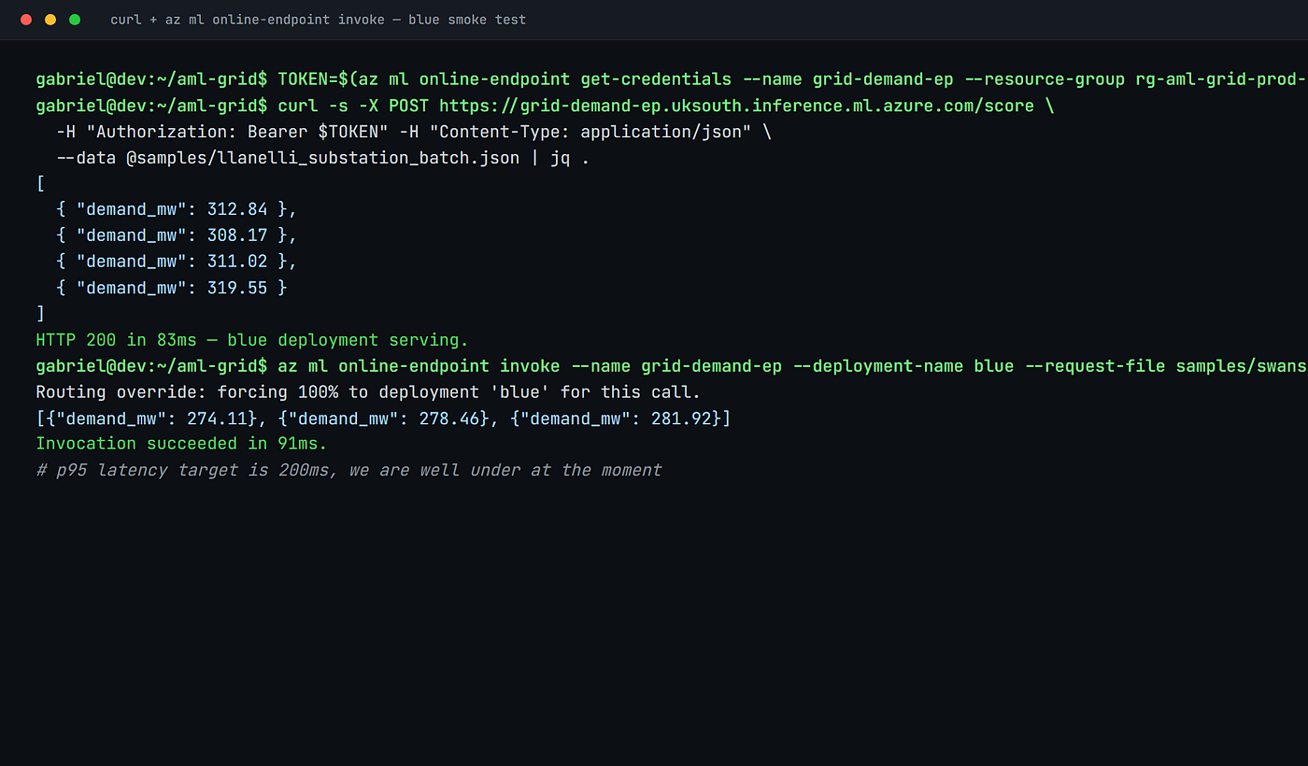Click the llanelli_substation_batch.json file path
The image size is (1308, 766).
point(322,158)
